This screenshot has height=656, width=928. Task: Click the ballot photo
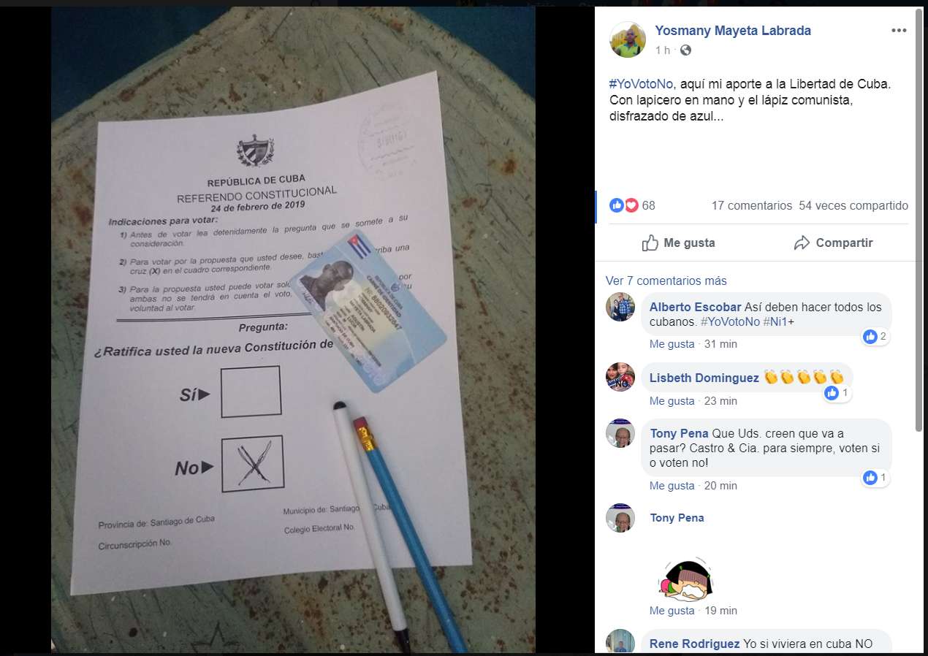coord(293,330)
